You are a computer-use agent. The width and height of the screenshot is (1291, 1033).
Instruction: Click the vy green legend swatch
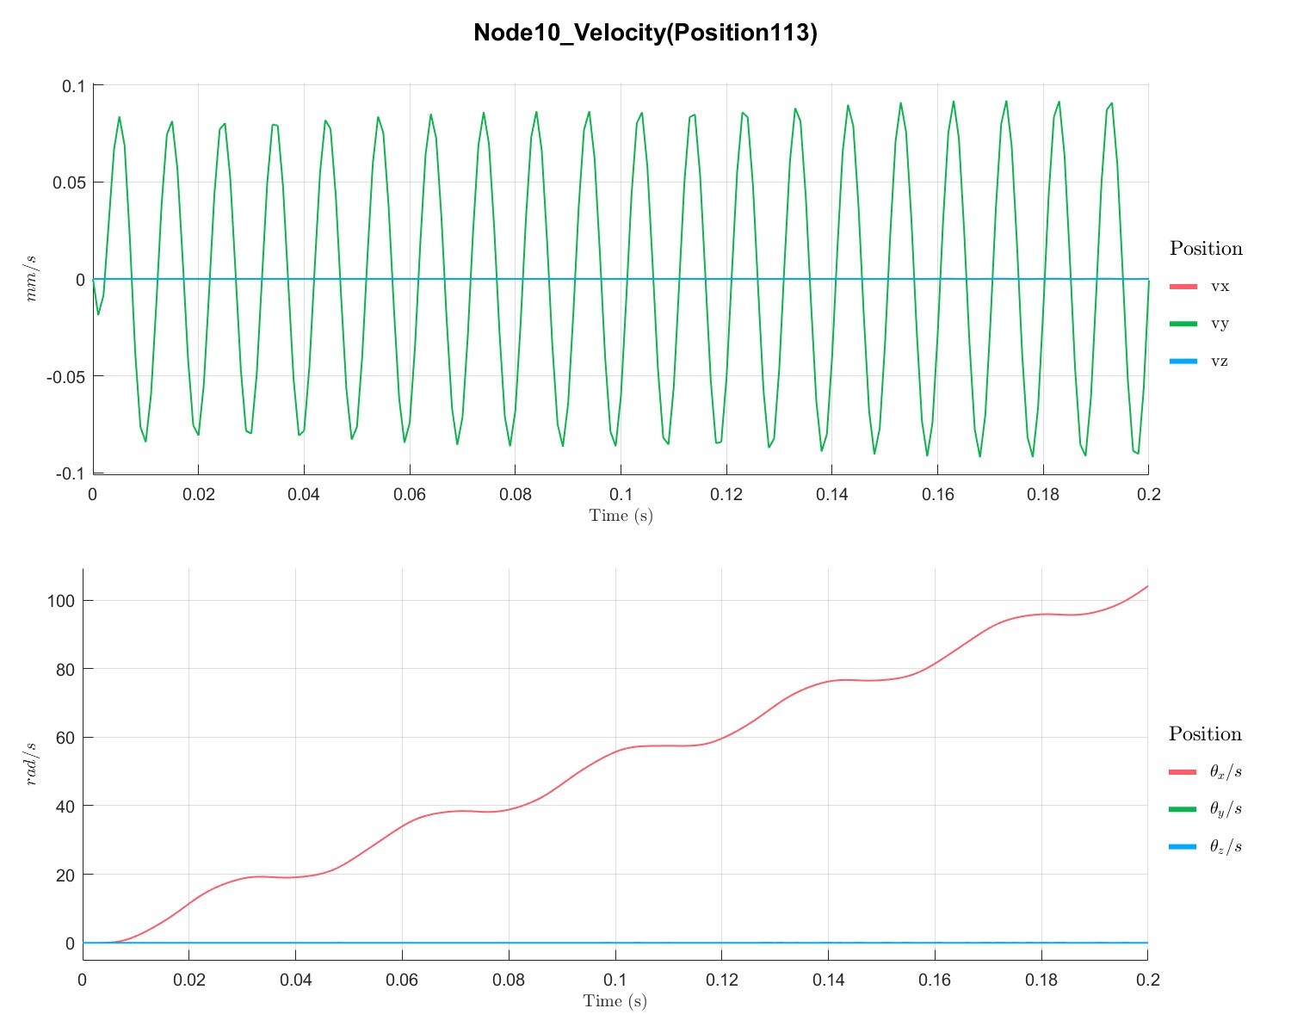(x=1183, y=324)
